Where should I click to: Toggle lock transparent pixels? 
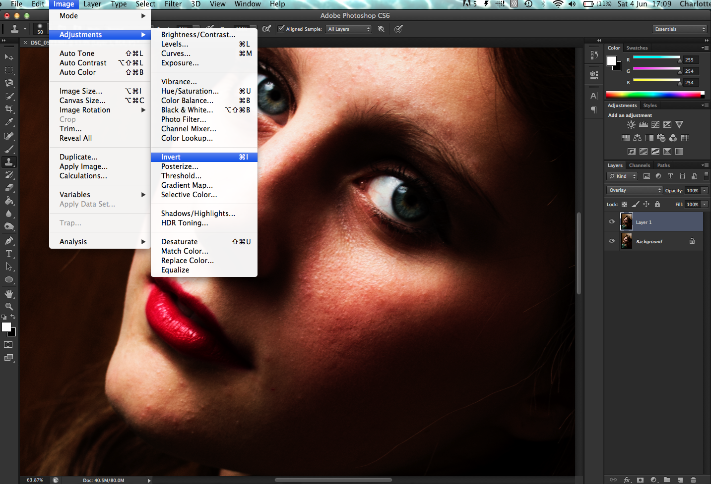point(625,204)
